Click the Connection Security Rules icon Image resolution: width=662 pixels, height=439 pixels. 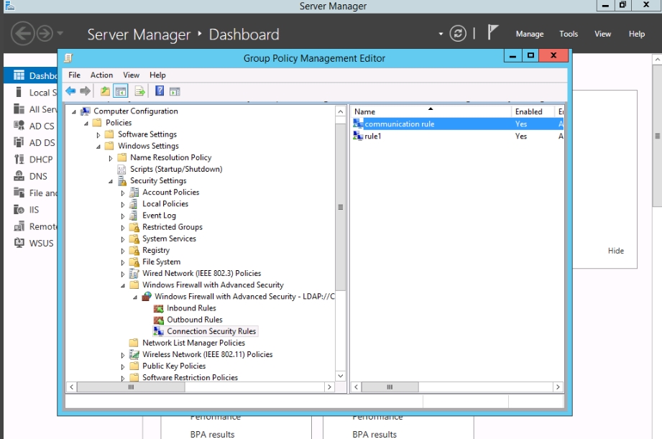click(x=159, y=331)
